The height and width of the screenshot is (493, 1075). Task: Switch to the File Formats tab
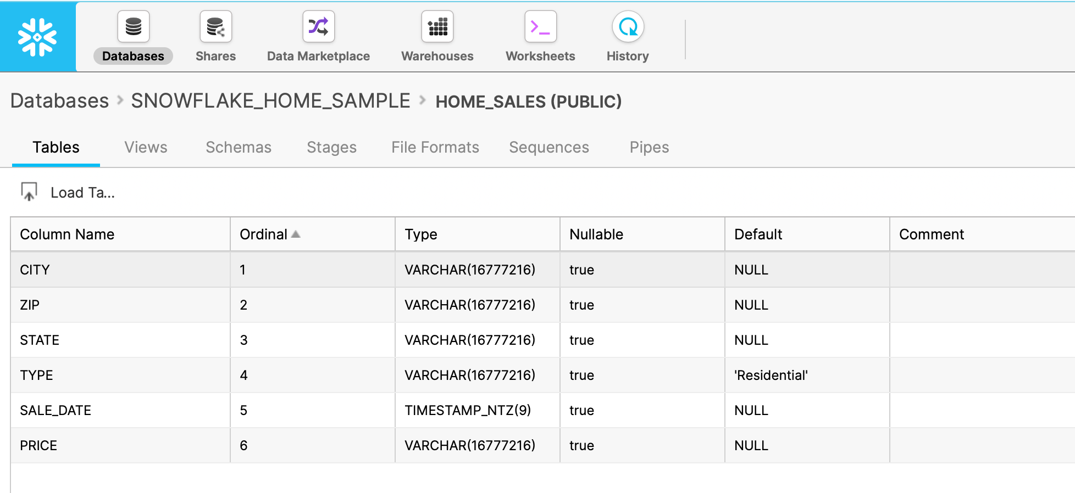tap(435, 147)
